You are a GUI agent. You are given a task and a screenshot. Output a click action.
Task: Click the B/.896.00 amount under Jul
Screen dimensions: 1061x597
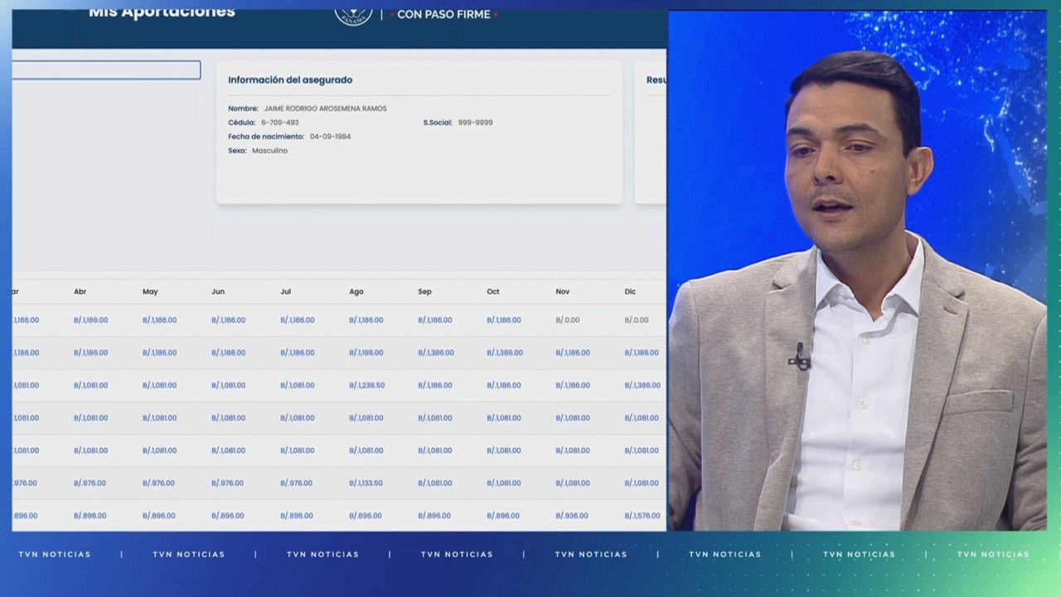[x=297, y=516]
